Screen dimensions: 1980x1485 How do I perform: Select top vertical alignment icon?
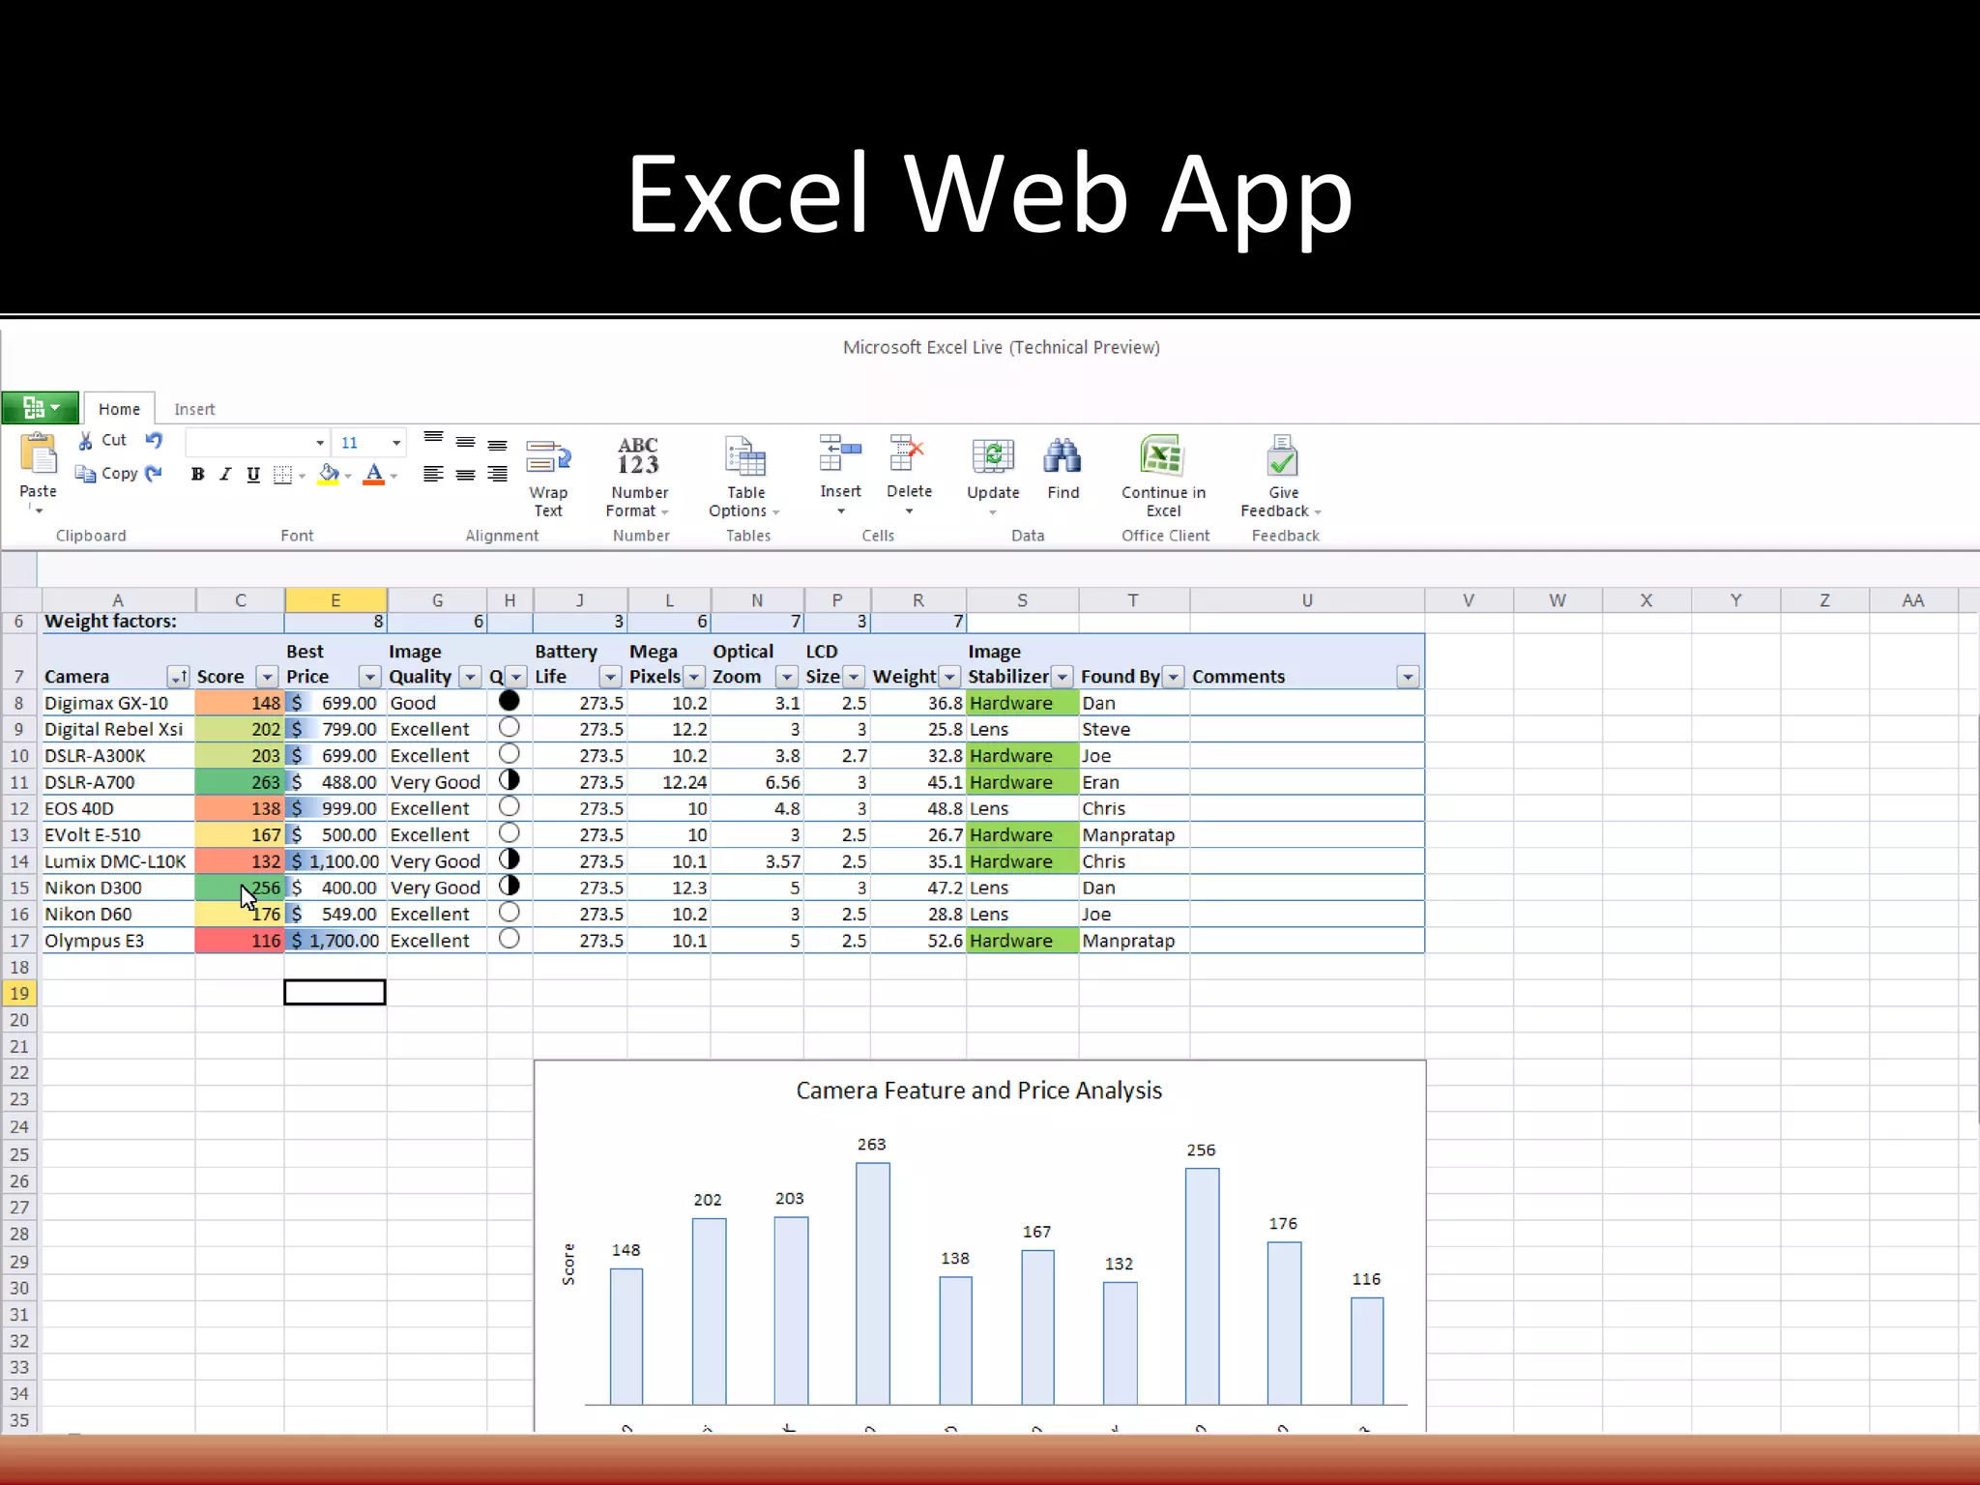[433, 440]
